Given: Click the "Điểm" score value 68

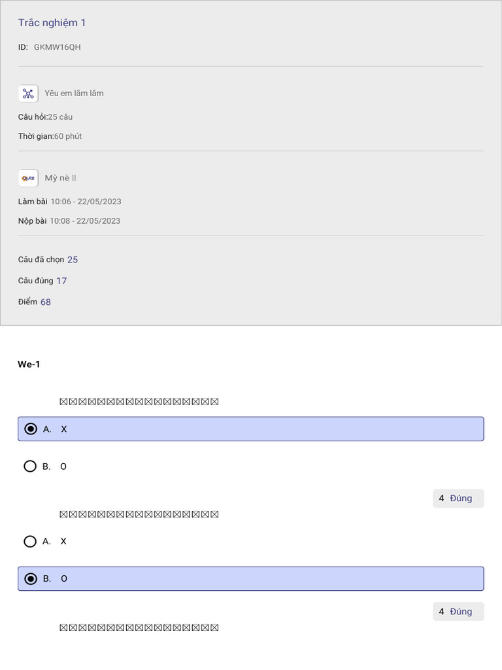Looking at the screenshot, I should [x=46, y=302].
